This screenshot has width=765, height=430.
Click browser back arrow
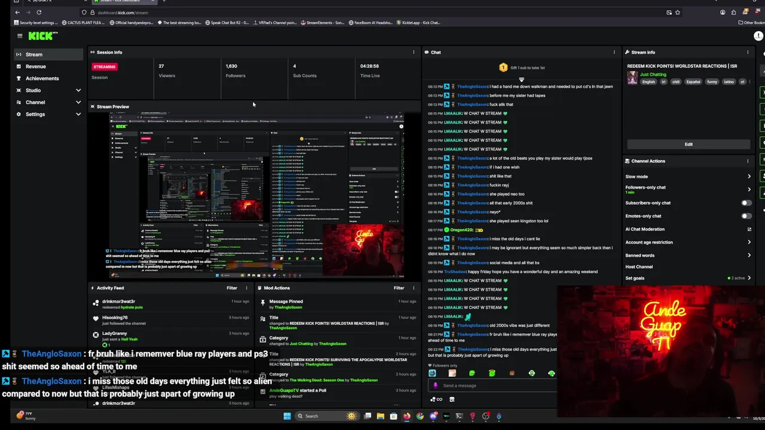(x=17, y=12)
